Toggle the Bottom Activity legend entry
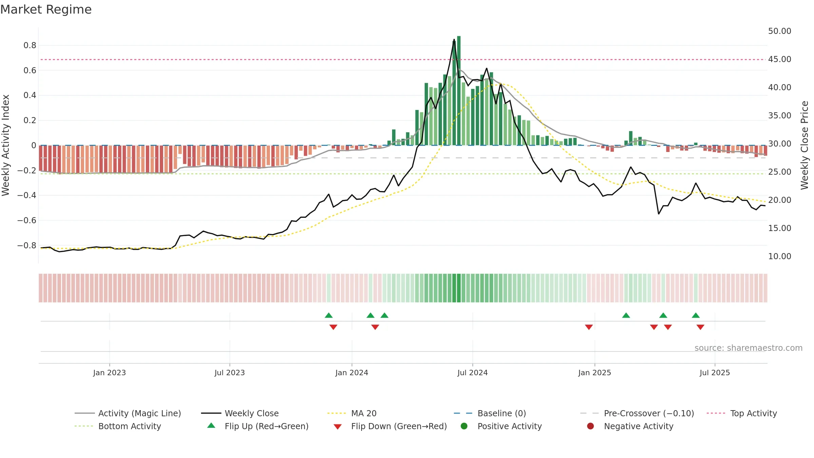The image size is (814, 458). (118, 426)
